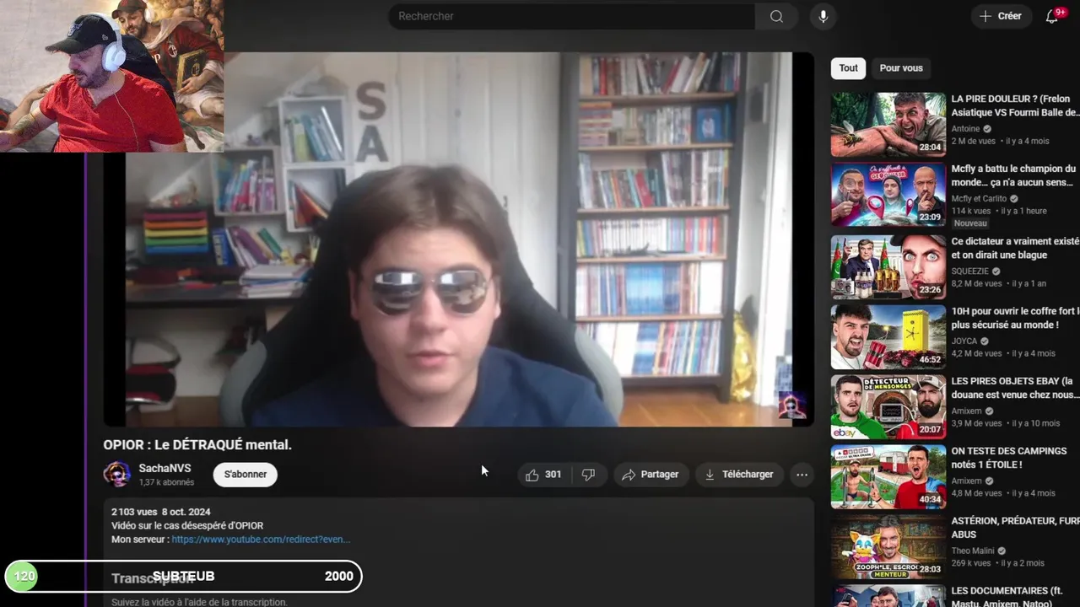Click the streamer webcam overlay
The image size is (1080, 607).
(111, 76)
